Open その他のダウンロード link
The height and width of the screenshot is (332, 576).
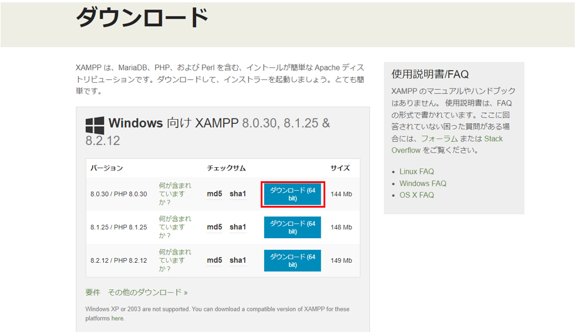click(148, 292)
